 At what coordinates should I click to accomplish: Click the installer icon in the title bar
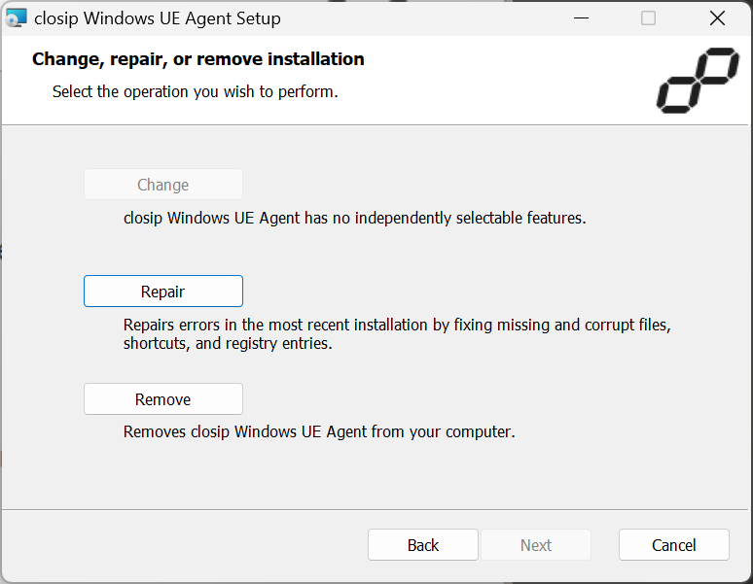pos(16,18)
